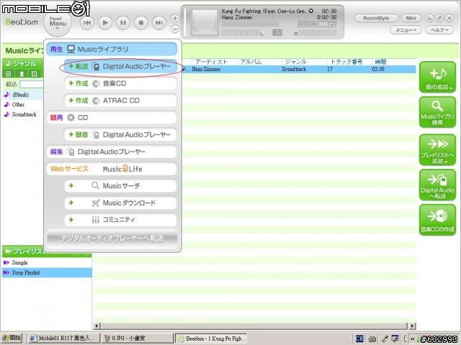Increase volume with plus button

click(x=175, y=19)
